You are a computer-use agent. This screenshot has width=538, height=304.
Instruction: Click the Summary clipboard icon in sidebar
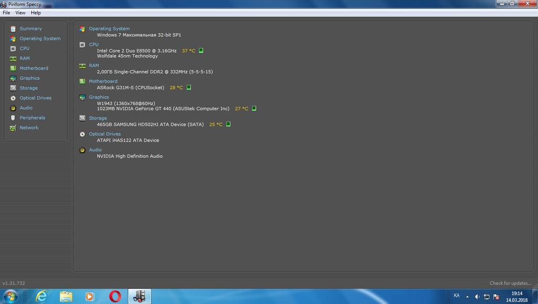13,29
